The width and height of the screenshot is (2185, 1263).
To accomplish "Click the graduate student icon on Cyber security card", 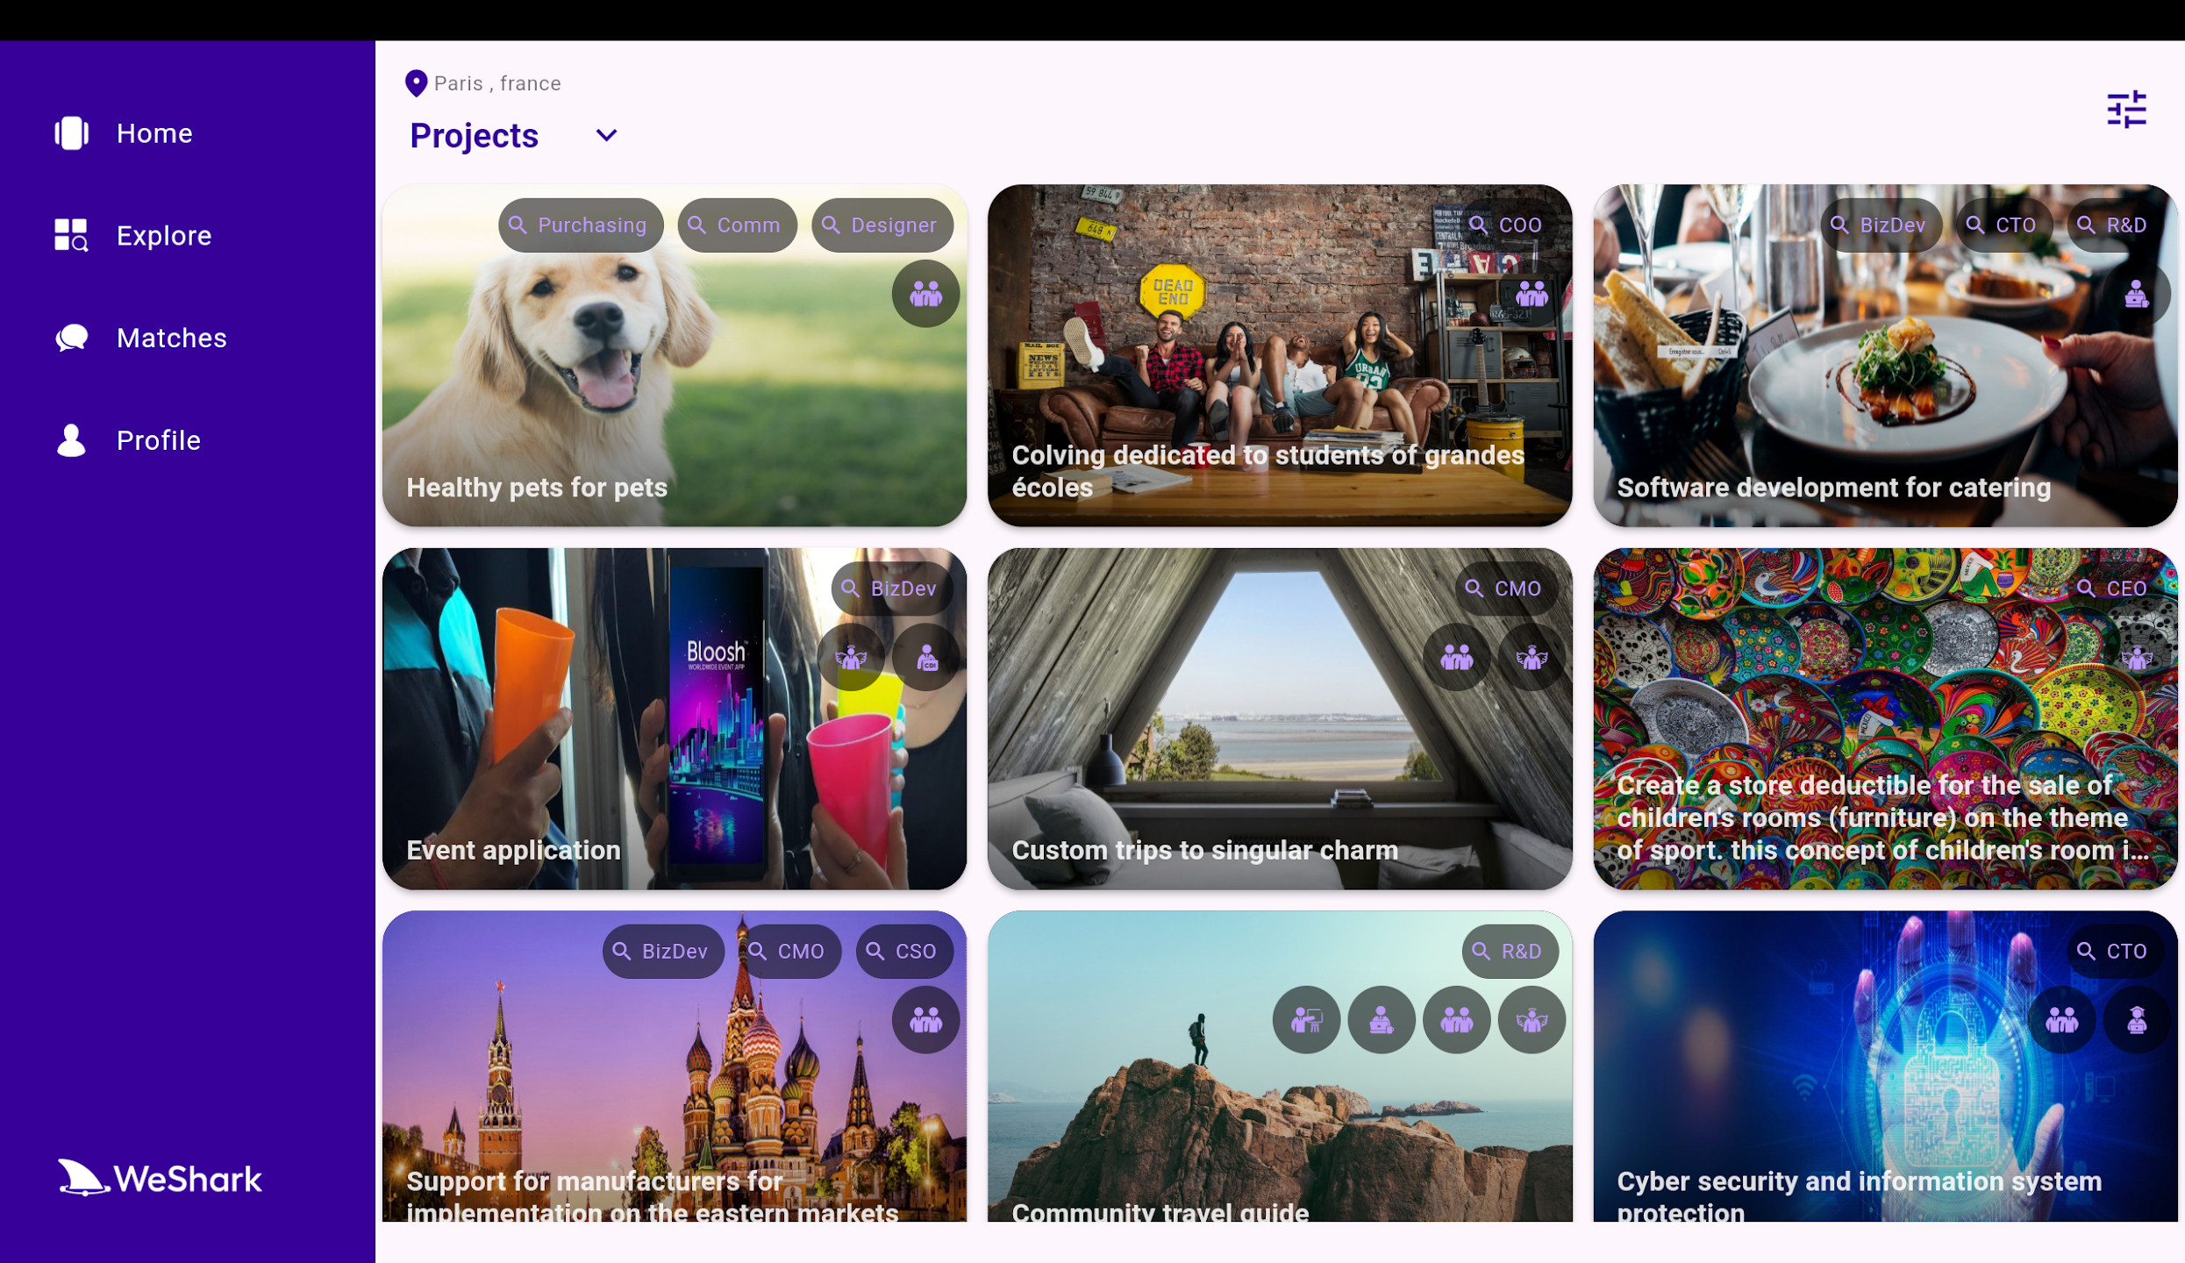I will point(2137,1021).
